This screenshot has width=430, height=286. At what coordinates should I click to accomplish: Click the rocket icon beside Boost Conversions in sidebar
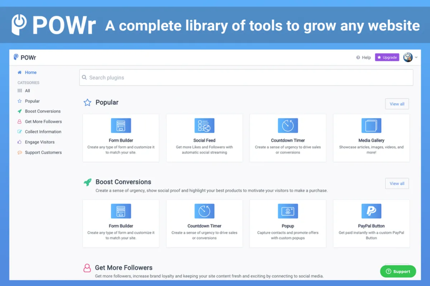coord(20,111)
